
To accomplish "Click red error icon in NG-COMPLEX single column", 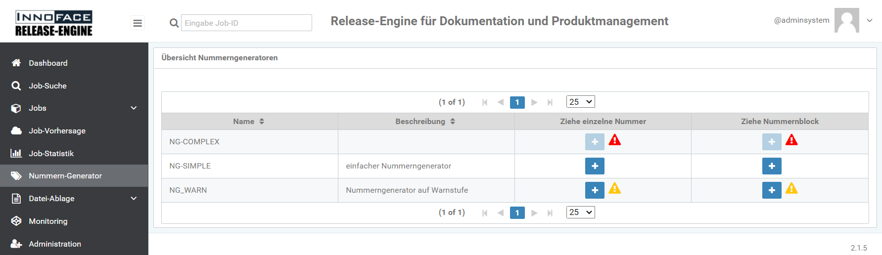I will 615,140.
